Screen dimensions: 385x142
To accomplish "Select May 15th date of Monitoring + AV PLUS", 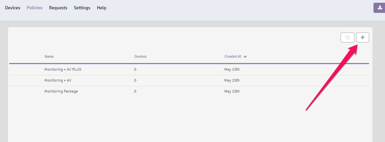I will [x=232, y=70].
